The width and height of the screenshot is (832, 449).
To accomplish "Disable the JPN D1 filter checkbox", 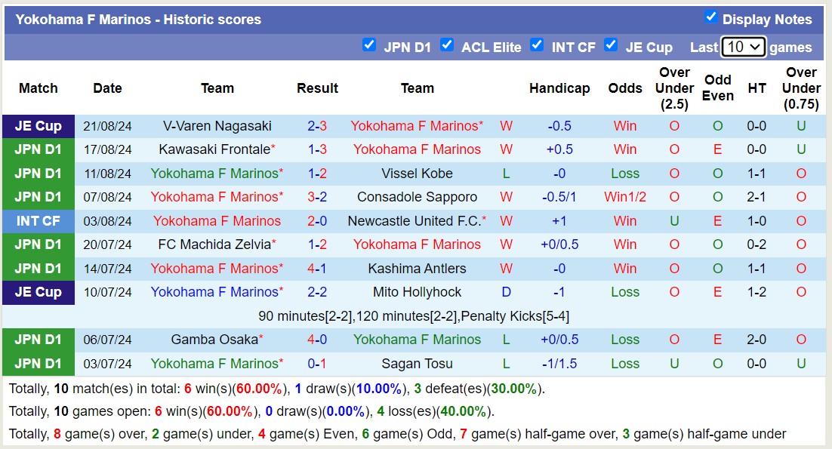I will click(x=369, y=45).
